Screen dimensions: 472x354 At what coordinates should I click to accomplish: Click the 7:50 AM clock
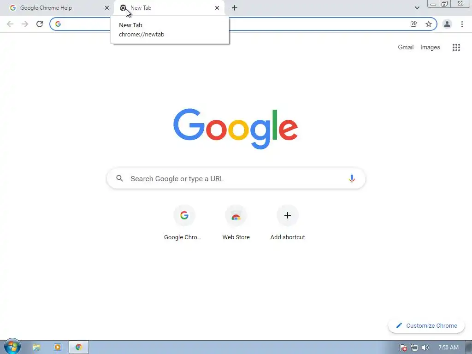point(448,348)
